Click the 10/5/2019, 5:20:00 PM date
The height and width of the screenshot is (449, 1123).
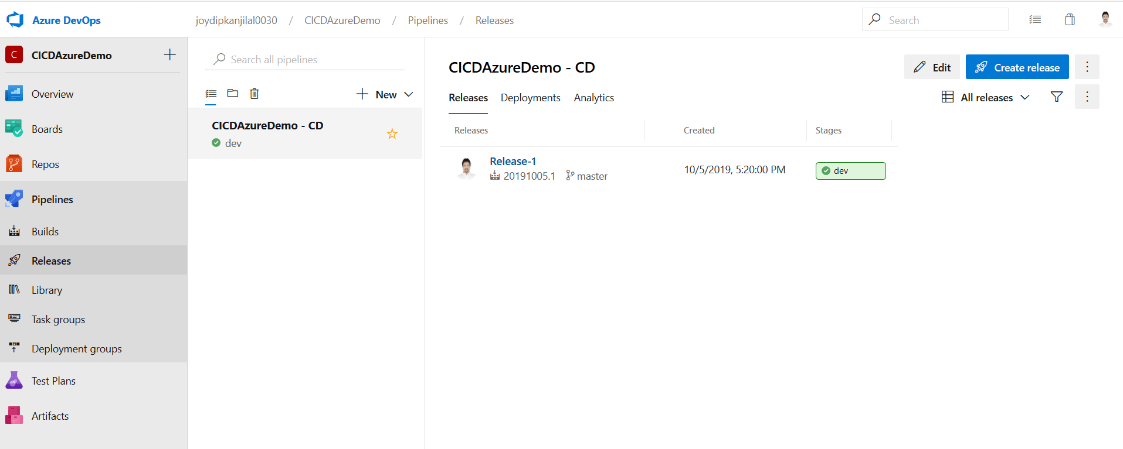click(x=735, y=170)
